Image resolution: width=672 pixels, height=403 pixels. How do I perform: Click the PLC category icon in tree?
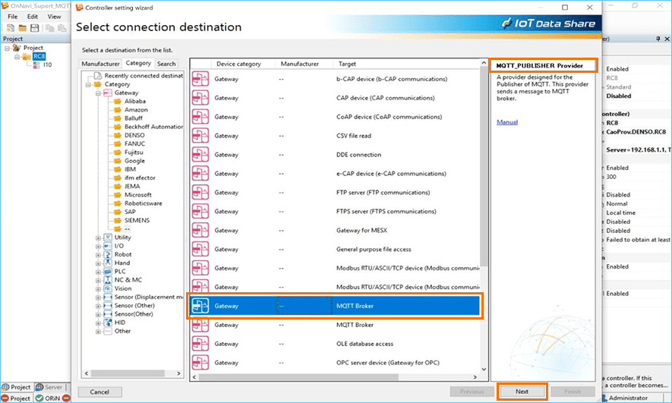[108, 272]
